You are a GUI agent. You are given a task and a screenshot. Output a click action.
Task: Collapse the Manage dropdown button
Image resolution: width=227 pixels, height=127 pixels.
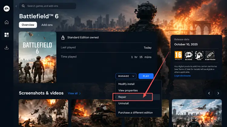tap(126, 76)
